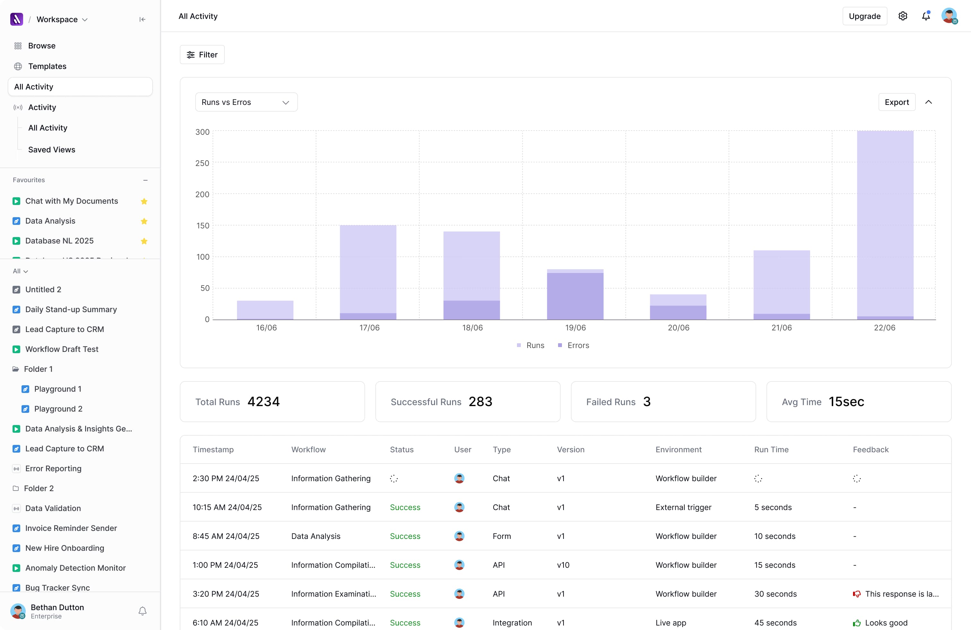Open notifications bell in top bar
This screenshot has width=971, height=630.
(926, 16)
